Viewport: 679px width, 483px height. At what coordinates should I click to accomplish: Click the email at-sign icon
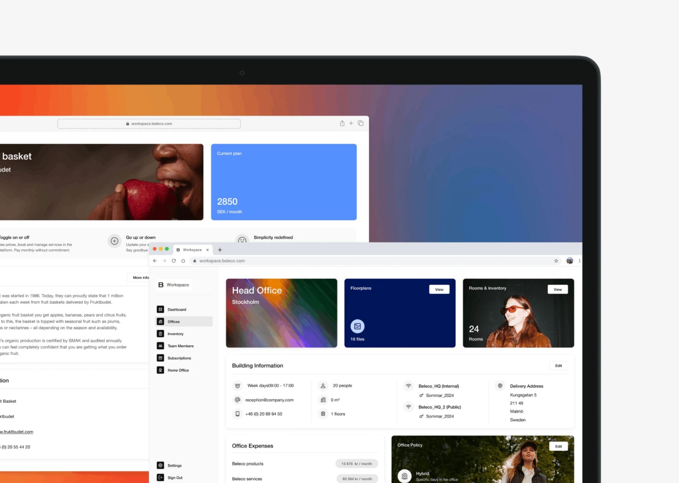237,400
